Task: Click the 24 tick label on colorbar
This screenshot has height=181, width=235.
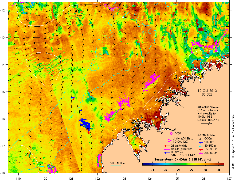Action: click(152, 170)
